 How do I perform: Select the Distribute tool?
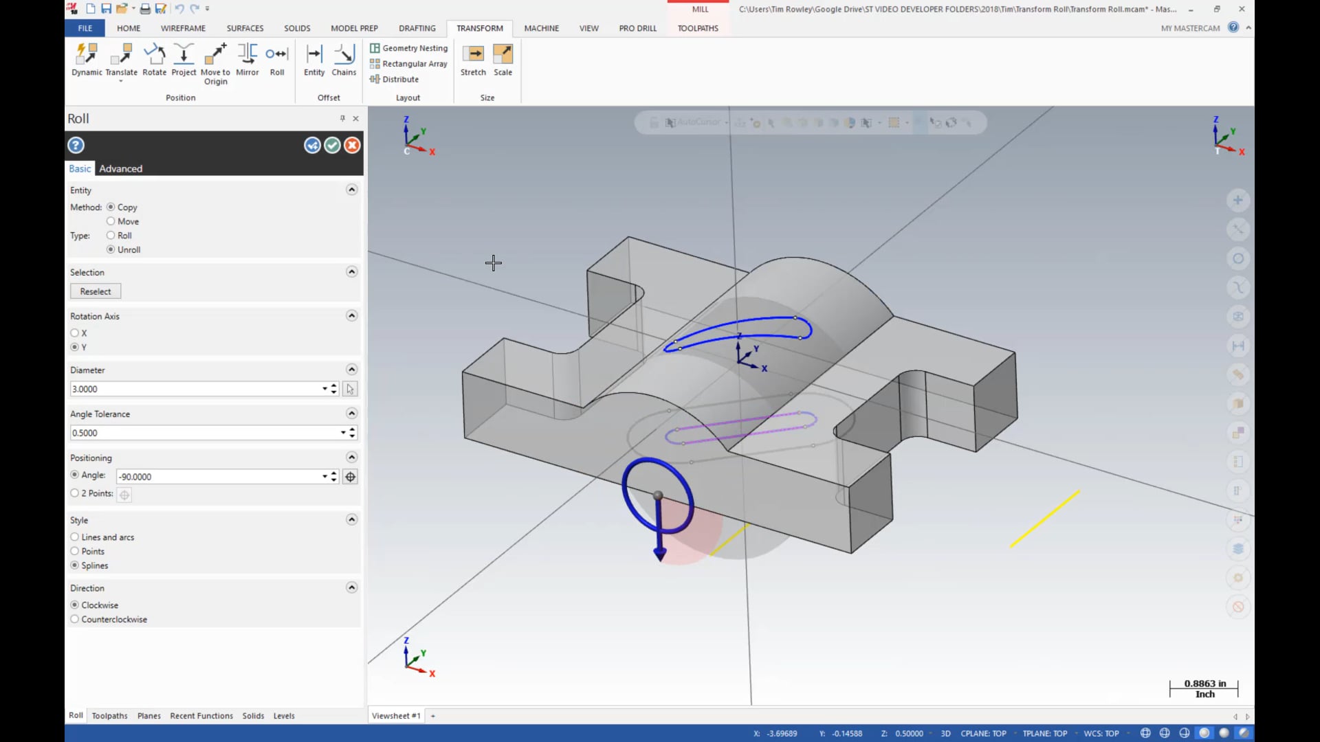tap(394, 79)
